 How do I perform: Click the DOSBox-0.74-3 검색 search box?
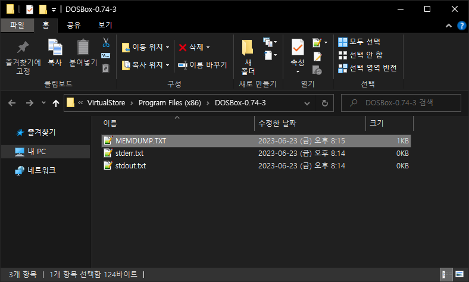point(401,103)
